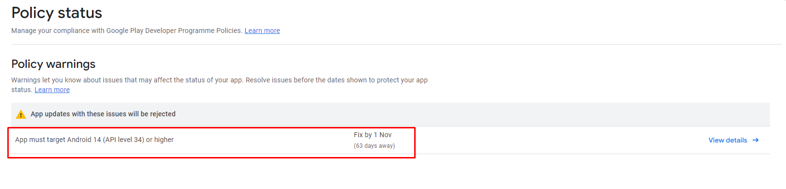
Task: Click the '(63 days away)' countdown text
Action: [x=374, y=146]
